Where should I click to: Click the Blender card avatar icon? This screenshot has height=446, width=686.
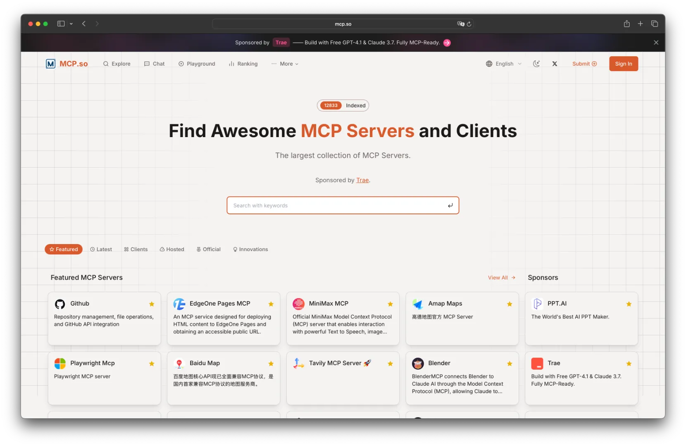point(418,363)
